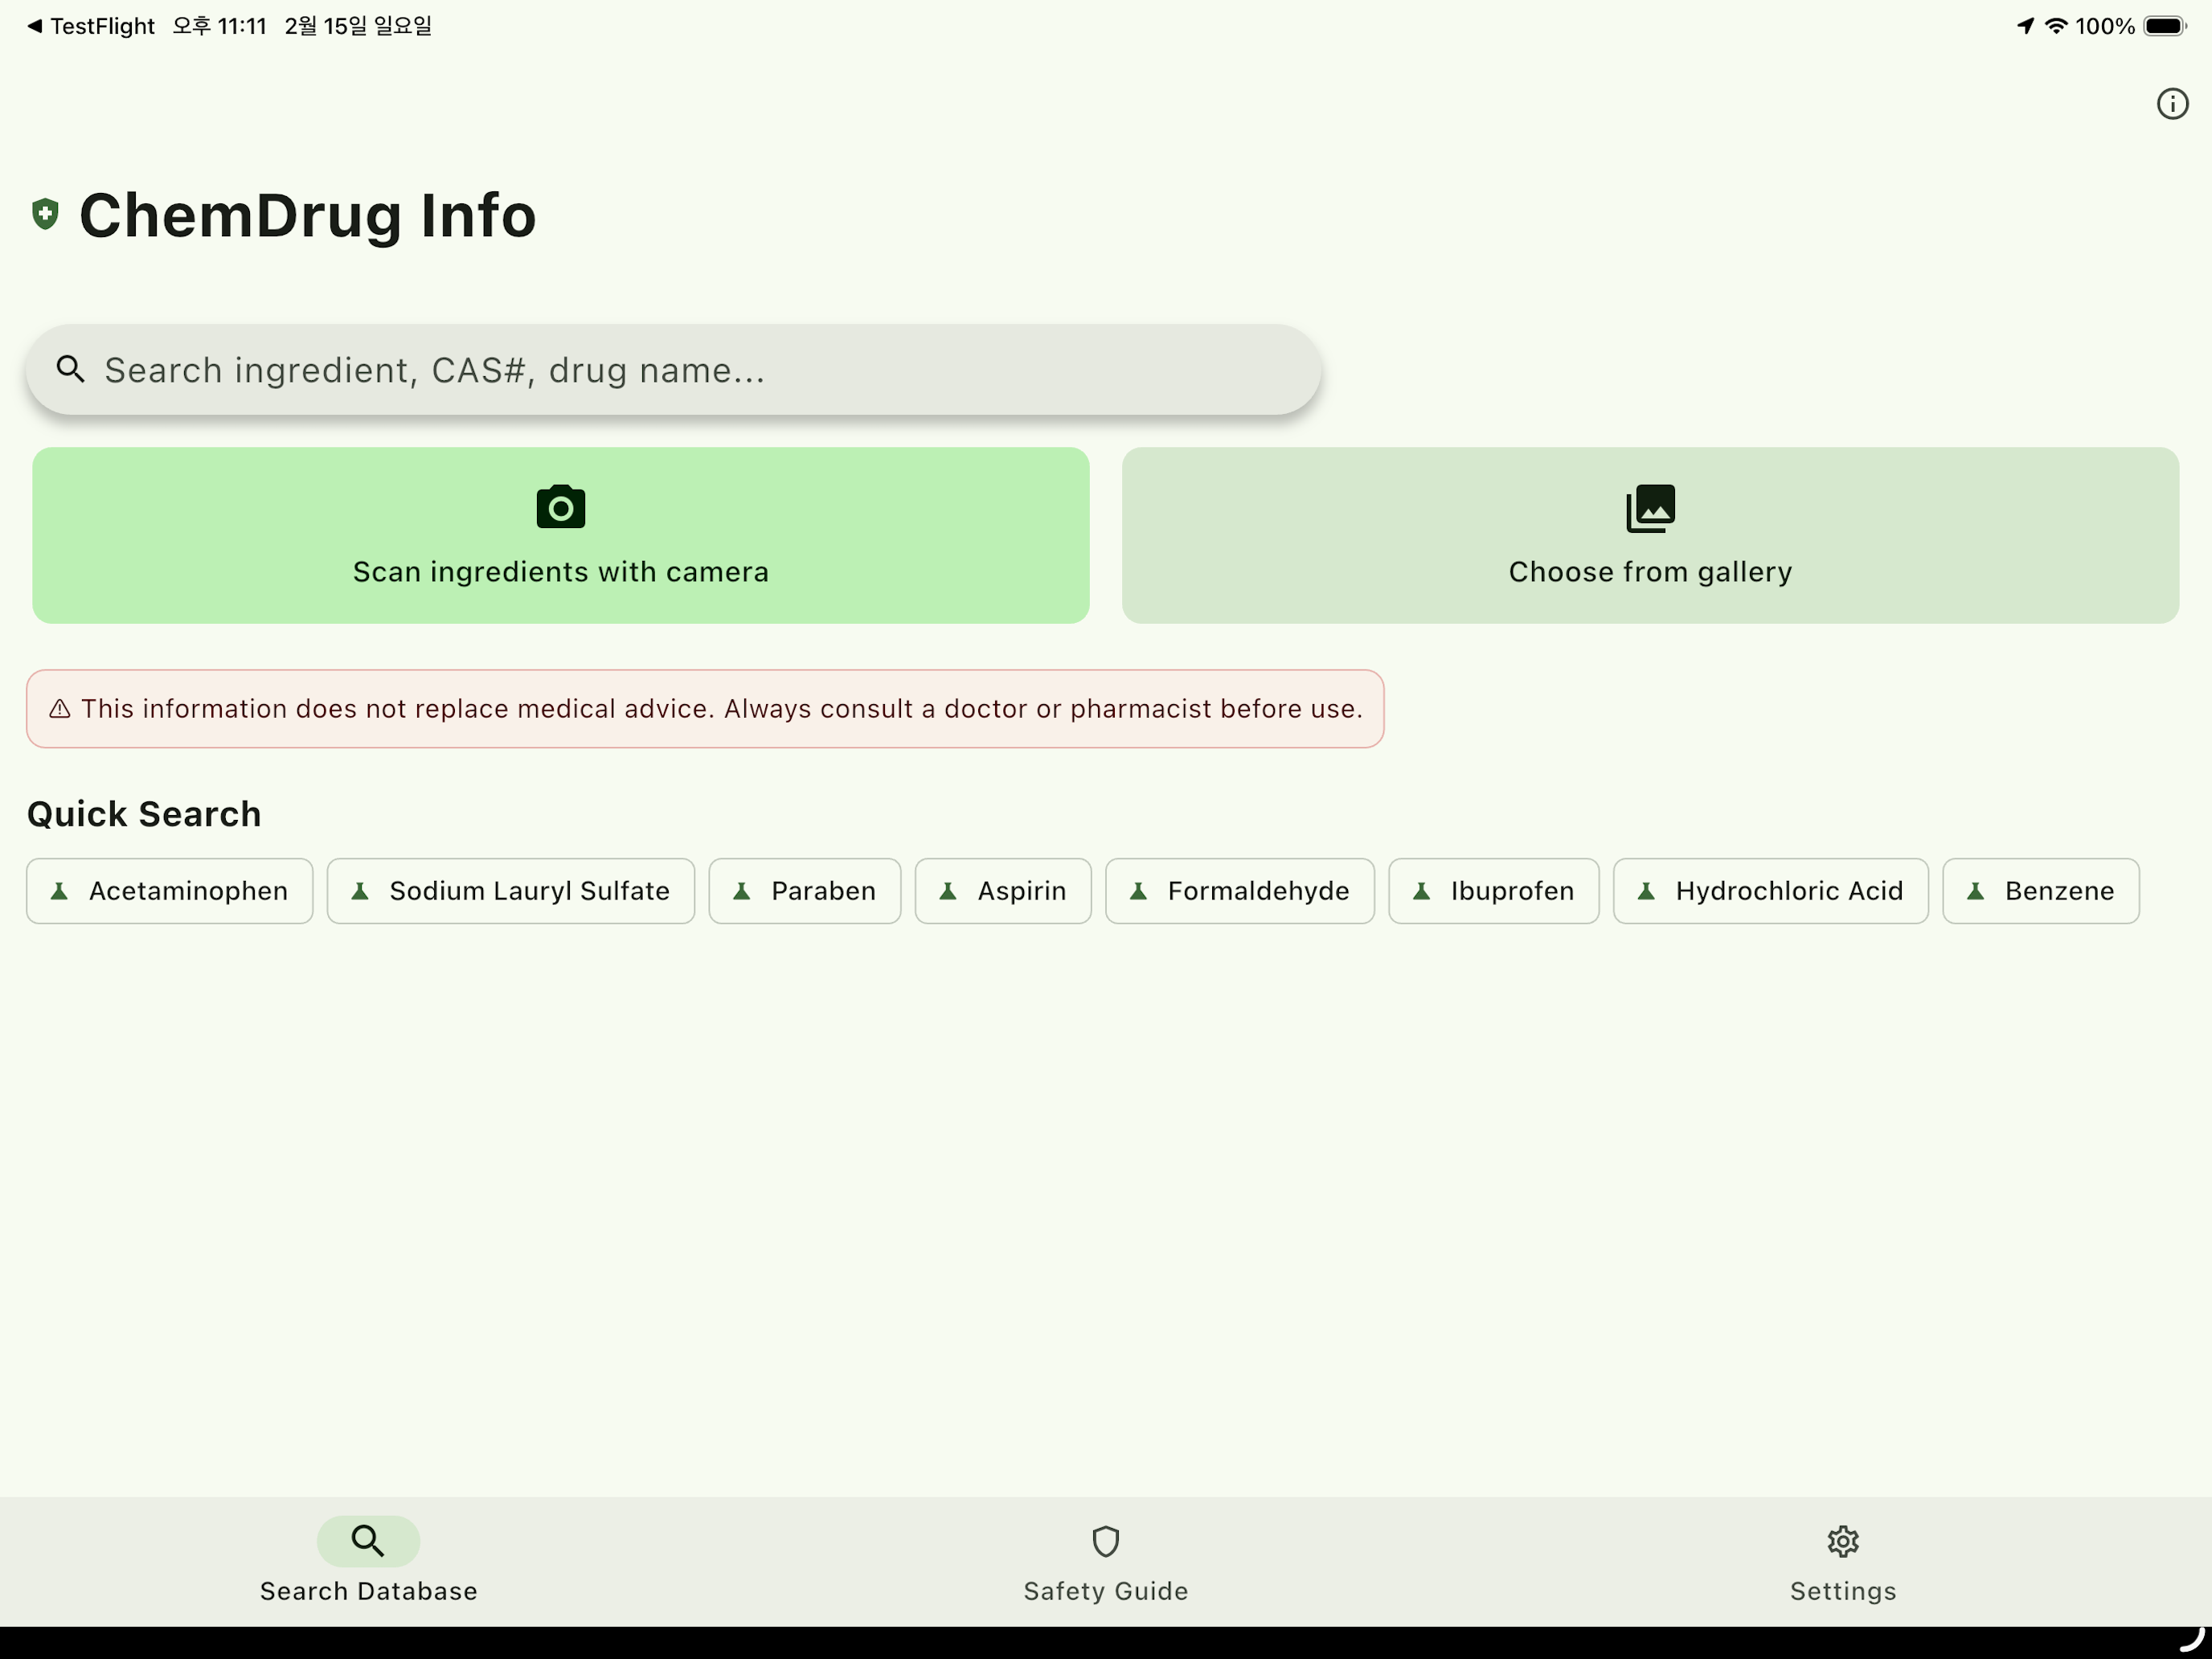The height and width of the screenshot is (1659, 2212).
Task: Click the flask icon on Aspirin chip
Action: click(x=948, y=891)
